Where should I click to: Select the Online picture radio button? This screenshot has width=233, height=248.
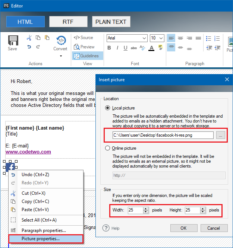click(x=108, y=148)
